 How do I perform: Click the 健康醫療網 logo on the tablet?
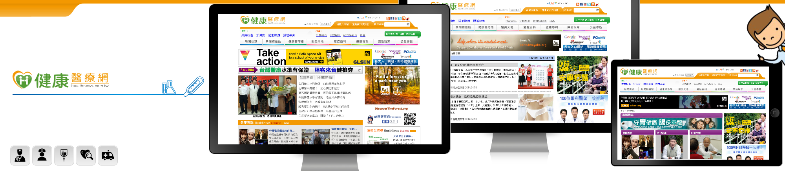pyautogui.click(x=639, y=72)
